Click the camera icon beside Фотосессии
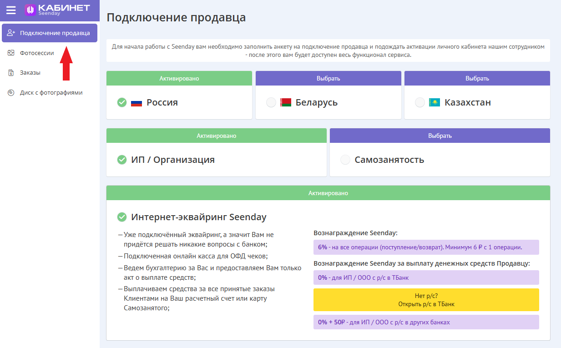 tap(11, 53)
